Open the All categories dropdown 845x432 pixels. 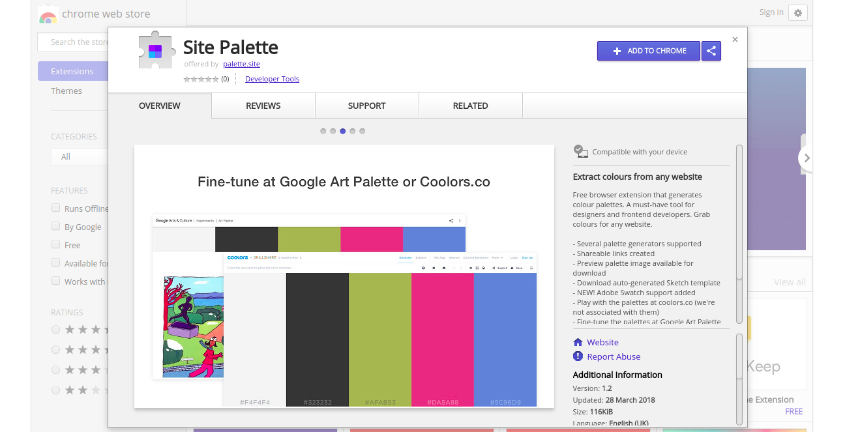(78, 157)
